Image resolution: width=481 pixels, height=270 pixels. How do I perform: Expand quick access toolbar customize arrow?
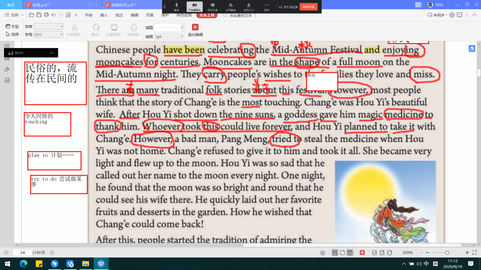76,15
